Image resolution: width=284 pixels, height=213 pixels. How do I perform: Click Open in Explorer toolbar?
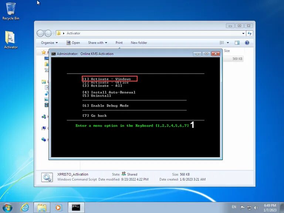(73, 43)
